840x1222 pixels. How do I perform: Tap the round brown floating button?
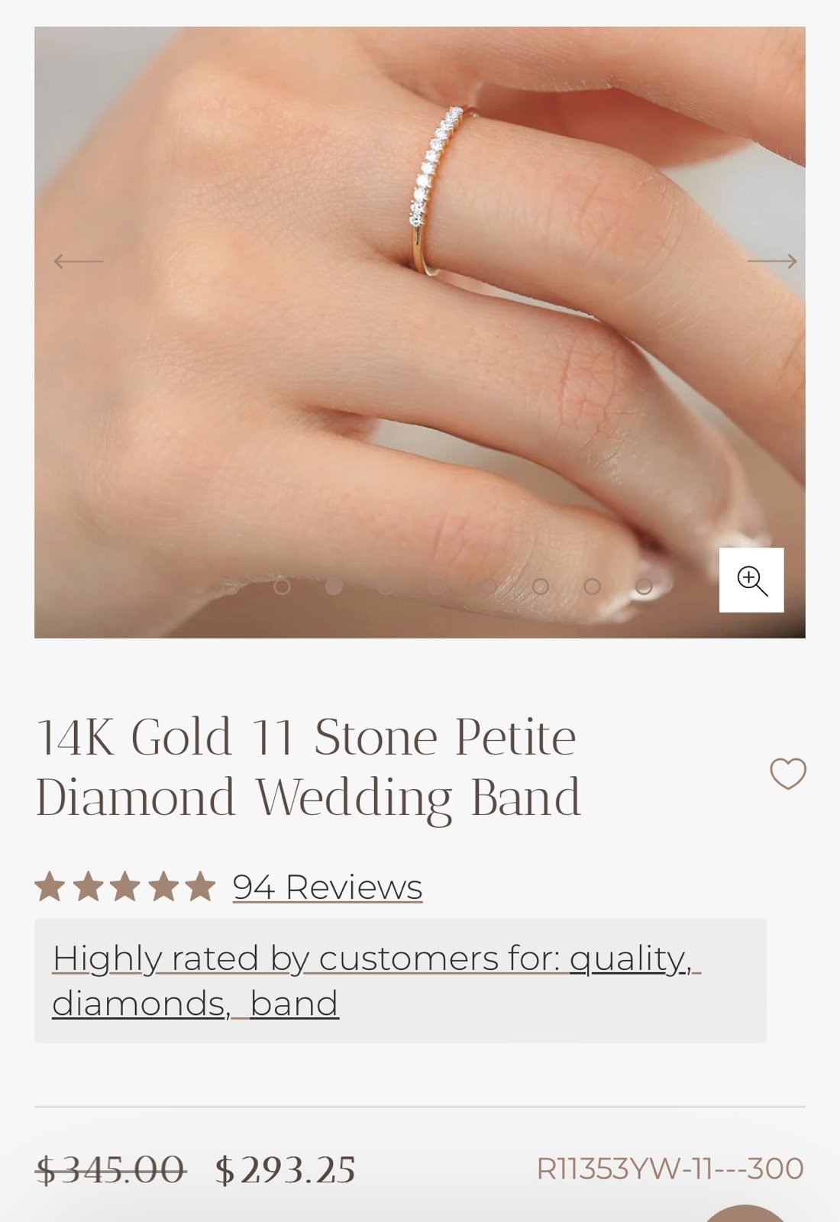point(745,1214)
